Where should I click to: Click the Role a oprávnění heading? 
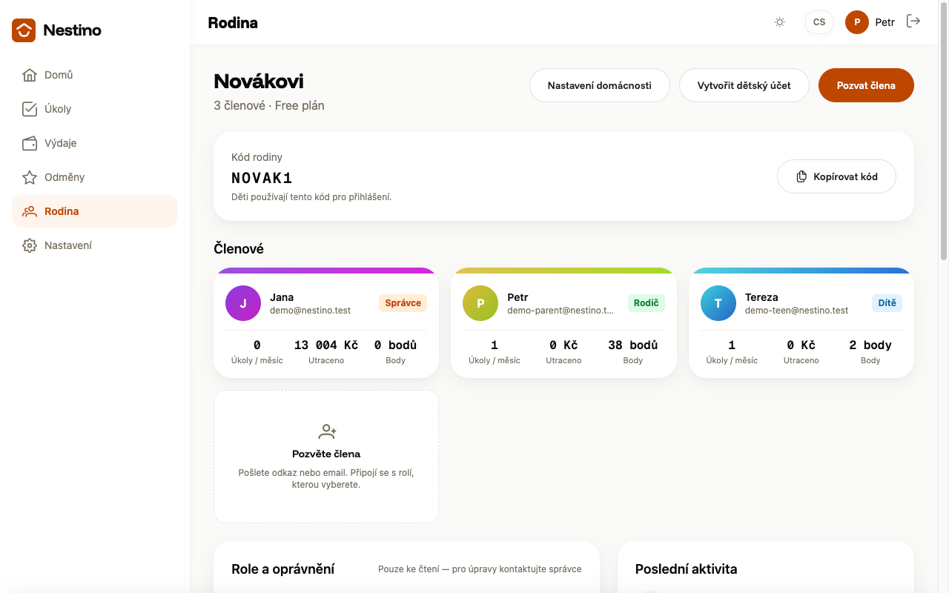tap(283, 569)
